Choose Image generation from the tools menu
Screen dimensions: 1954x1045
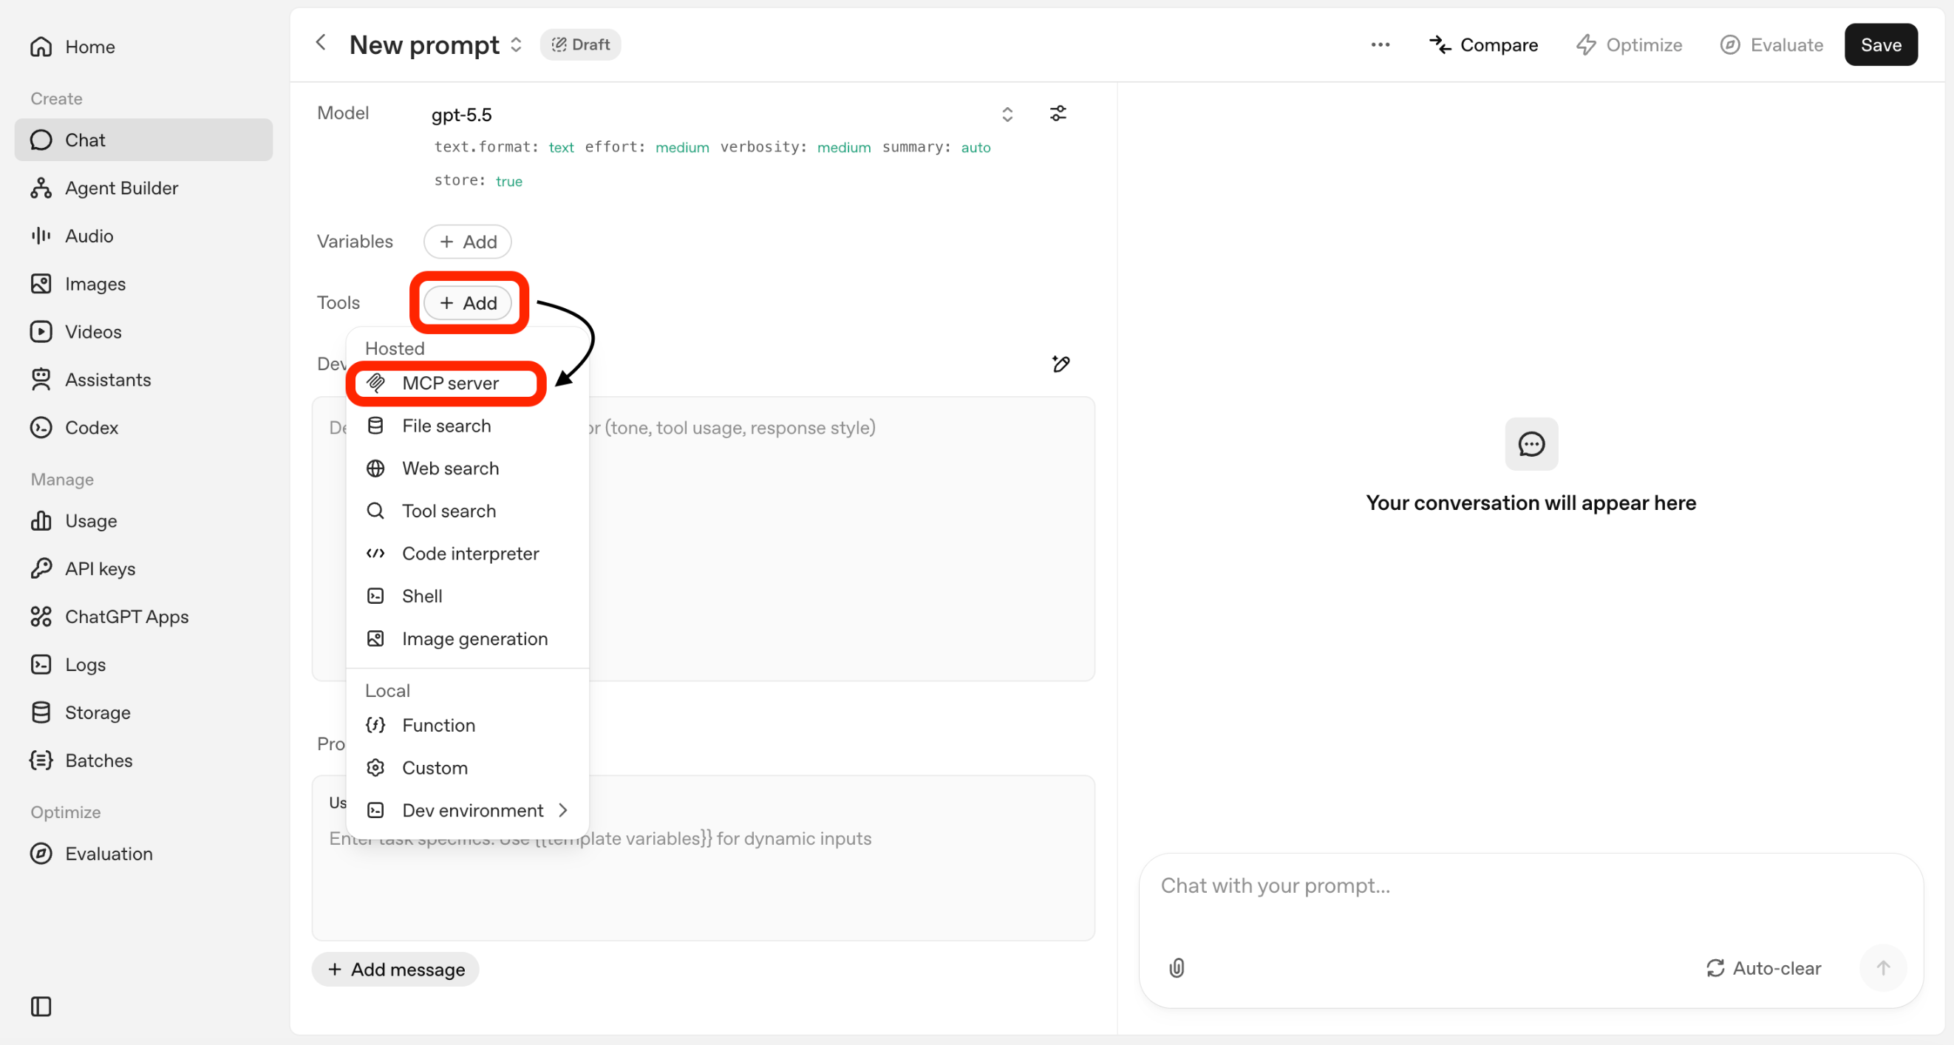(467, 639)
